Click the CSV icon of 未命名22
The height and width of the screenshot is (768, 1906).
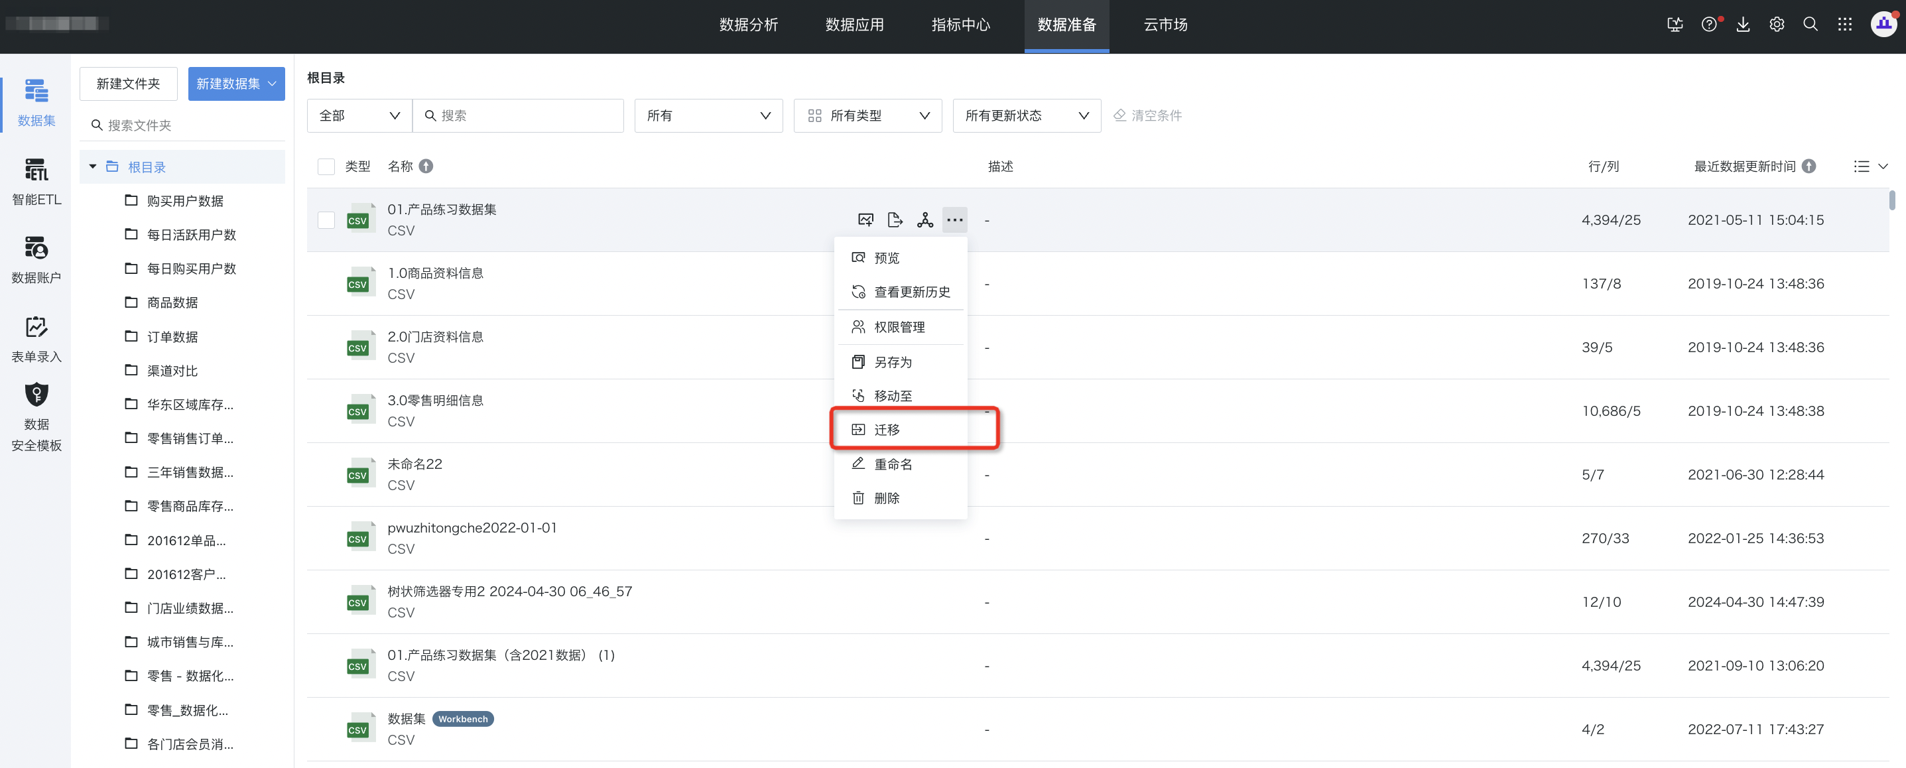coord(361,474)
